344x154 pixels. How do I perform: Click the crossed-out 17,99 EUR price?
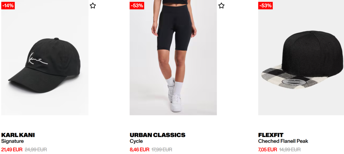pyautogui.click(x=162, y=150)
